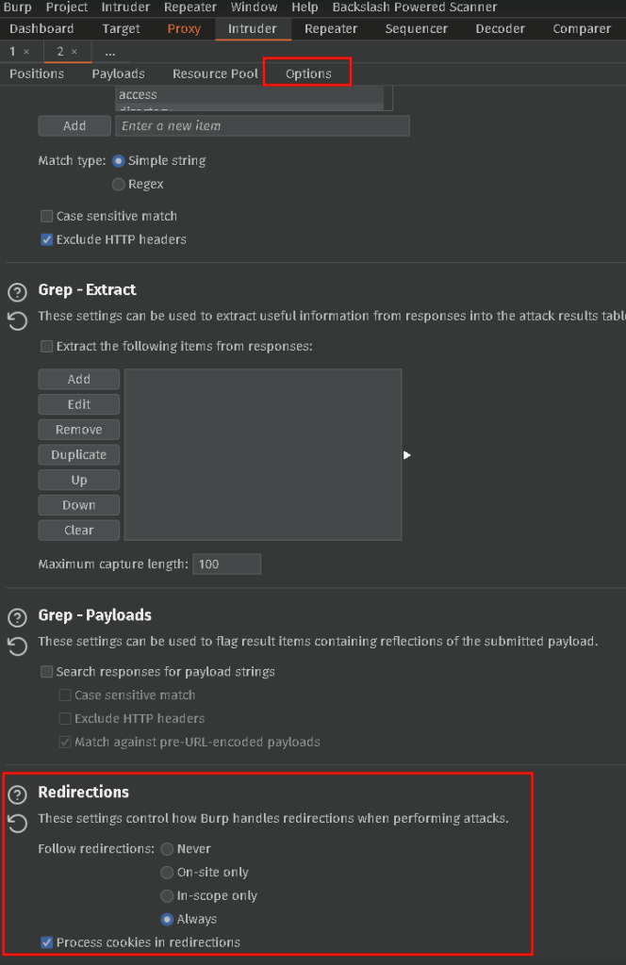
Task: Expand the Grep - Extract list arrow
Action: point(407,455)
